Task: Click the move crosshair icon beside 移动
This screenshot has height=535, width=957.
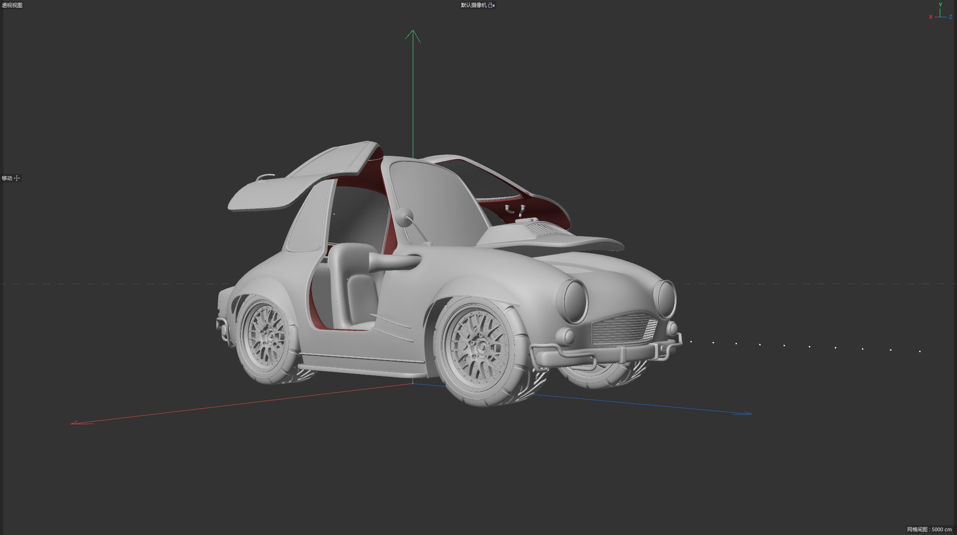Action: pyautogui.click(x=17, y=178)
